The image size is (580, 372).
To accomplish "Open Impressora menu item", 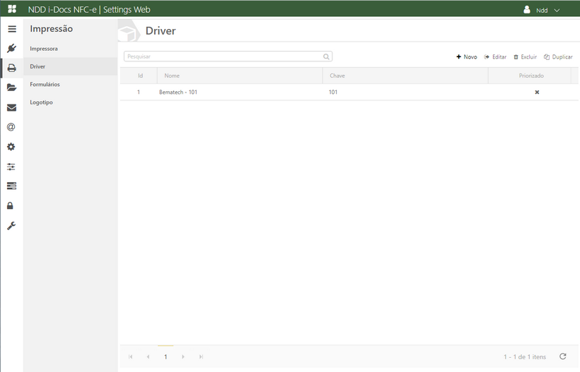I will [44, 49].
